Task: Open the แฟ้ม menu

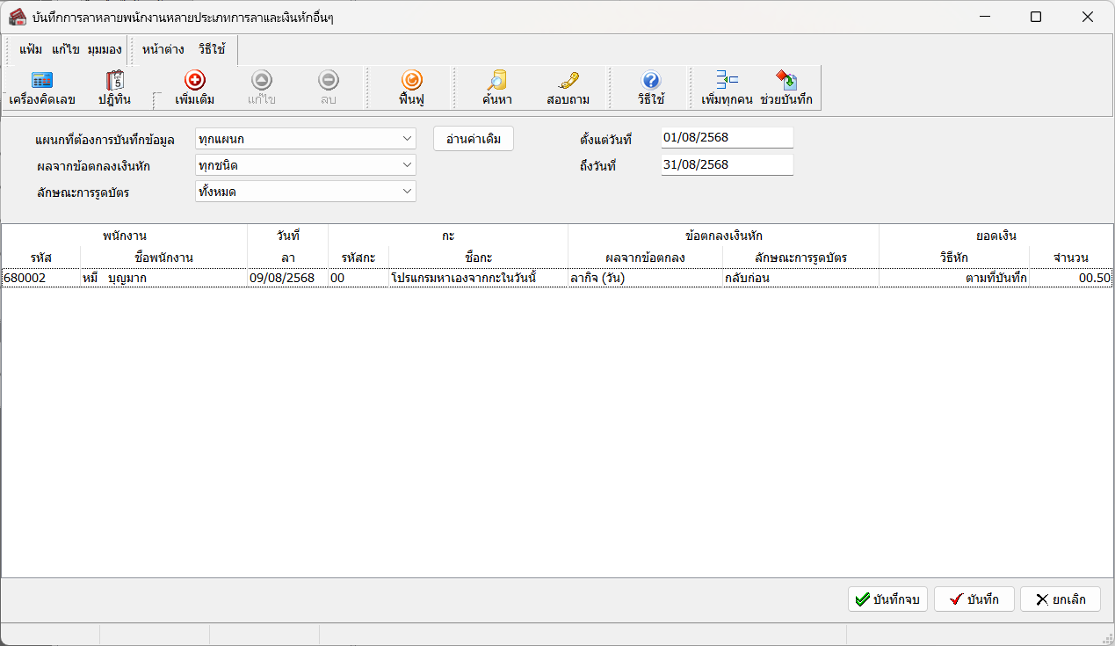Action: tap(31, 49)
